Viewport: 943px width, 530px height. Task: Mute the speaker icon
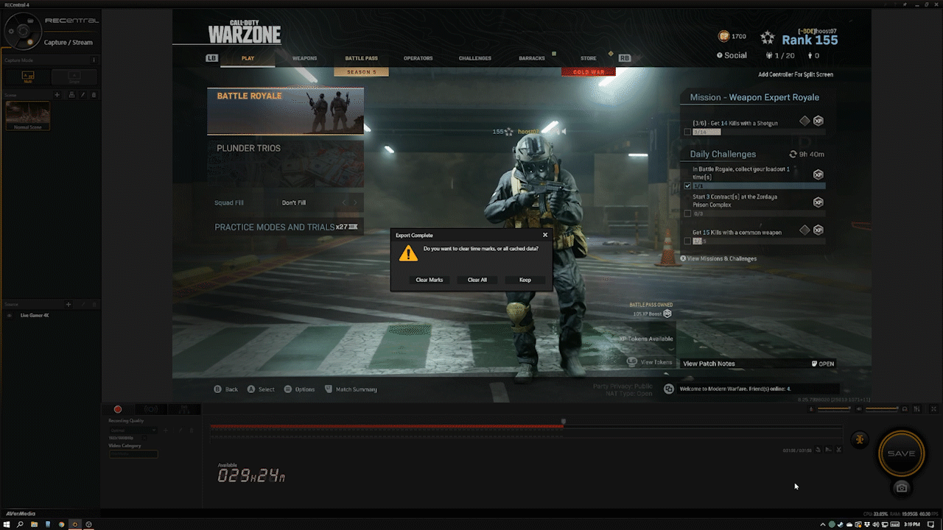point(859,409)
